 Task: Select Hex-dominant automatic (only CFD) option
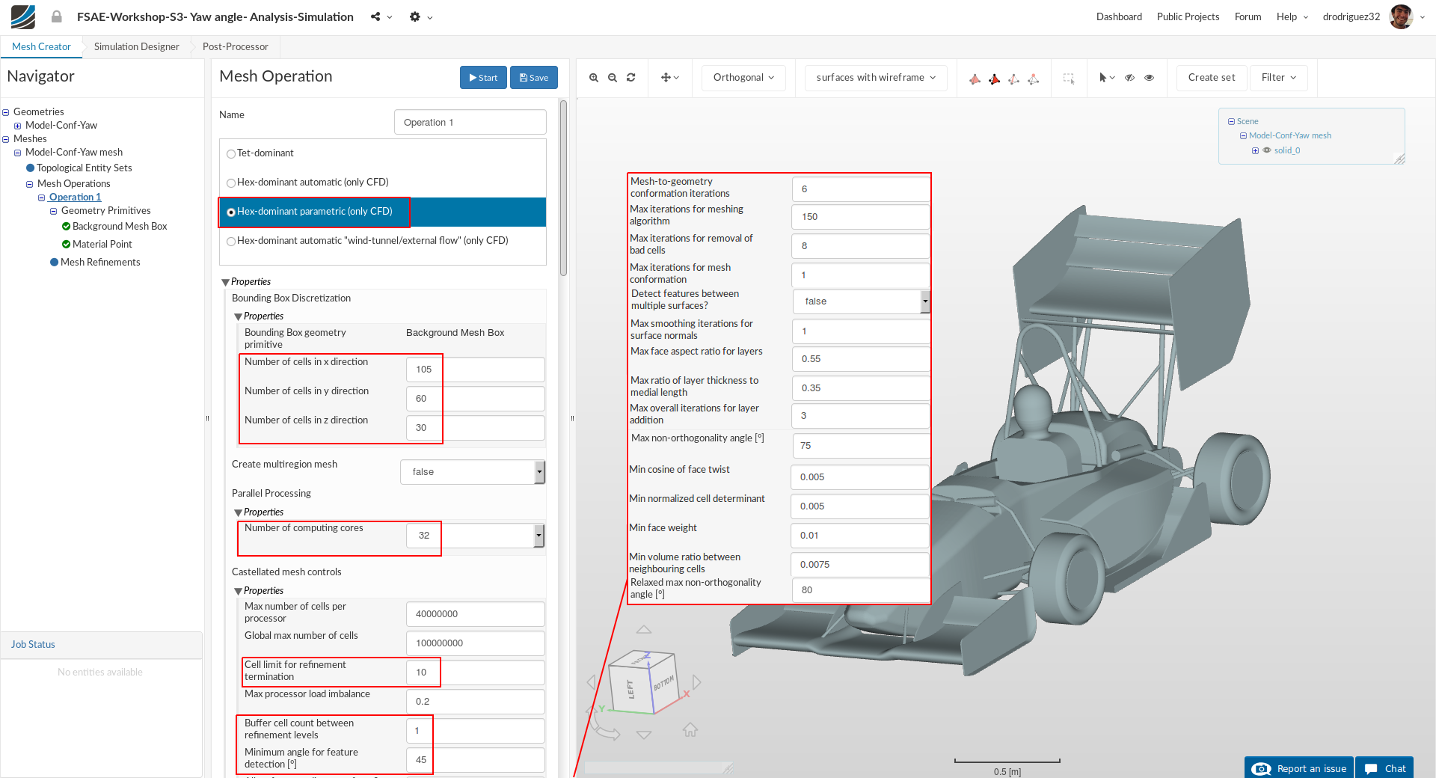[231, 183]
